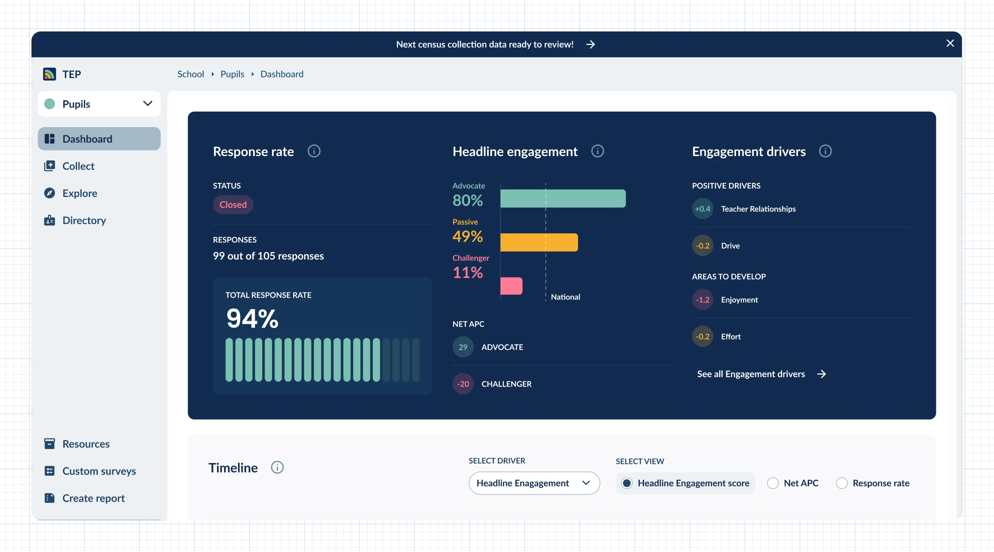Screen dimensions: 994x552
Task: Click the Directory badge icon
Action: [50, 220]
